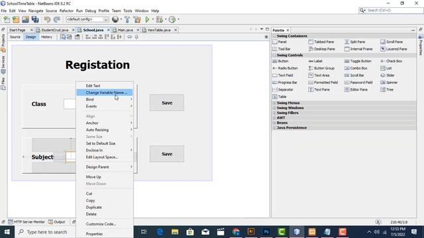Image resolution: width=424 pixels, height=238 pixels.
Task: Select the Table component in the Palette
Action: tap(280, 97)
